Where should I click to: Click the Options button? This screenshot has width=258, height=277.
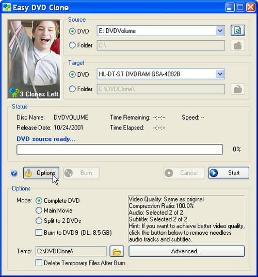[41, 173]
